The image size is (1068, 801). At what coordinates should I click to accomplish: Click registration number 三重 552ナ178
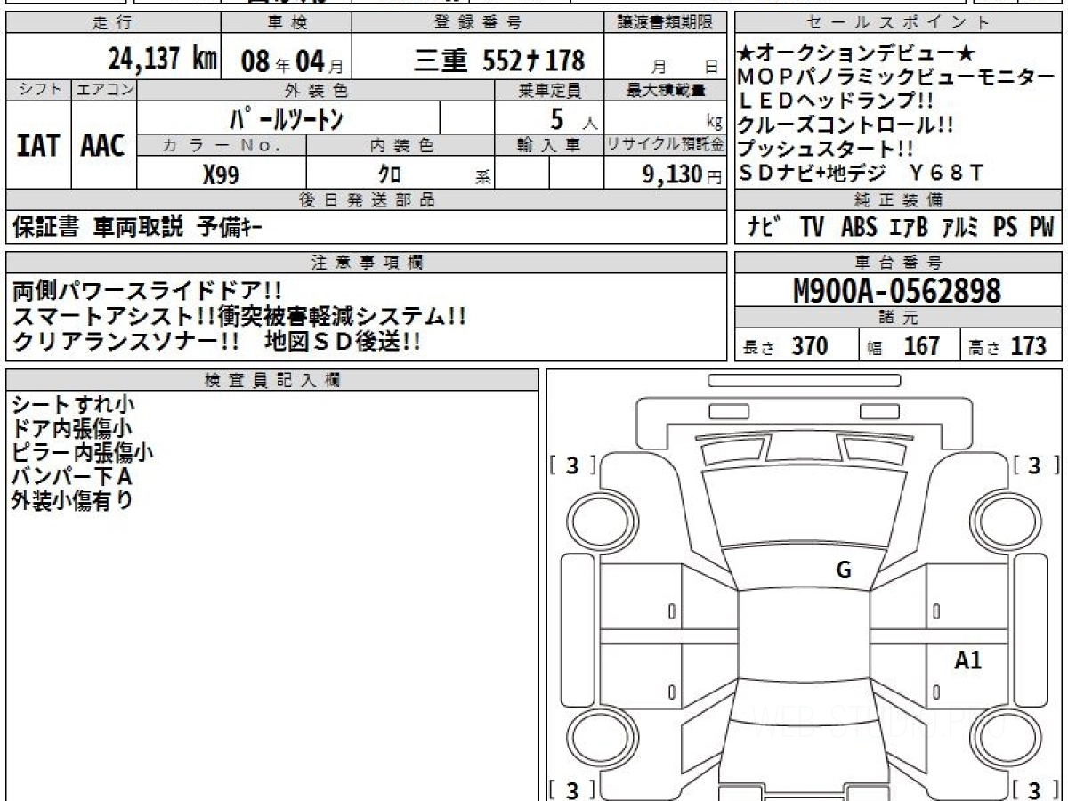pyautogui.click(x=499, y=61)
